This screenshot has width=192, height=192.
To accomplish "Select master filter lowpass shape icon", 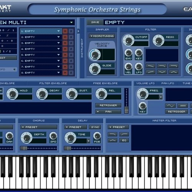I will pos(113,134).
